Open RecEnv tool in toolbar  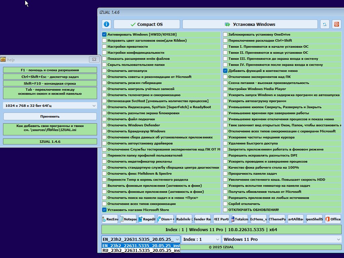[x=110, y=219]
